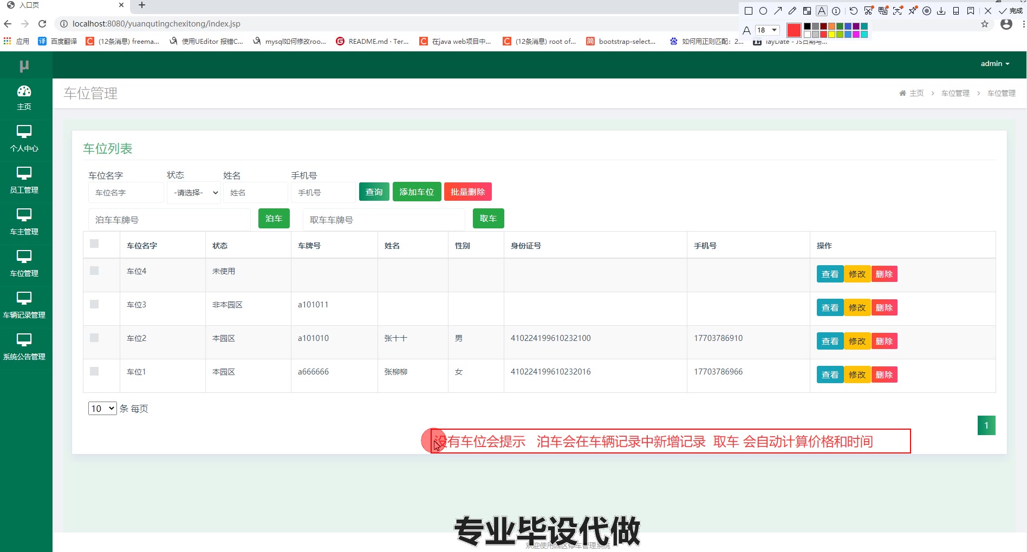The width and height of the screenshot is (1027, 552).
Task: Save screenshot with download icon
Action: point(941,11)
